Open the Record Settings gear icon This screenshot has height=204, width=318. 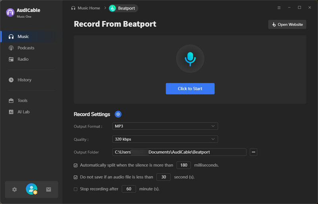pos(118,114)
